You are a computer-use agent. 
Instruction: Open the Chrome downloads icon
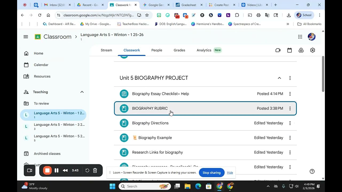(x=289, y=15)
